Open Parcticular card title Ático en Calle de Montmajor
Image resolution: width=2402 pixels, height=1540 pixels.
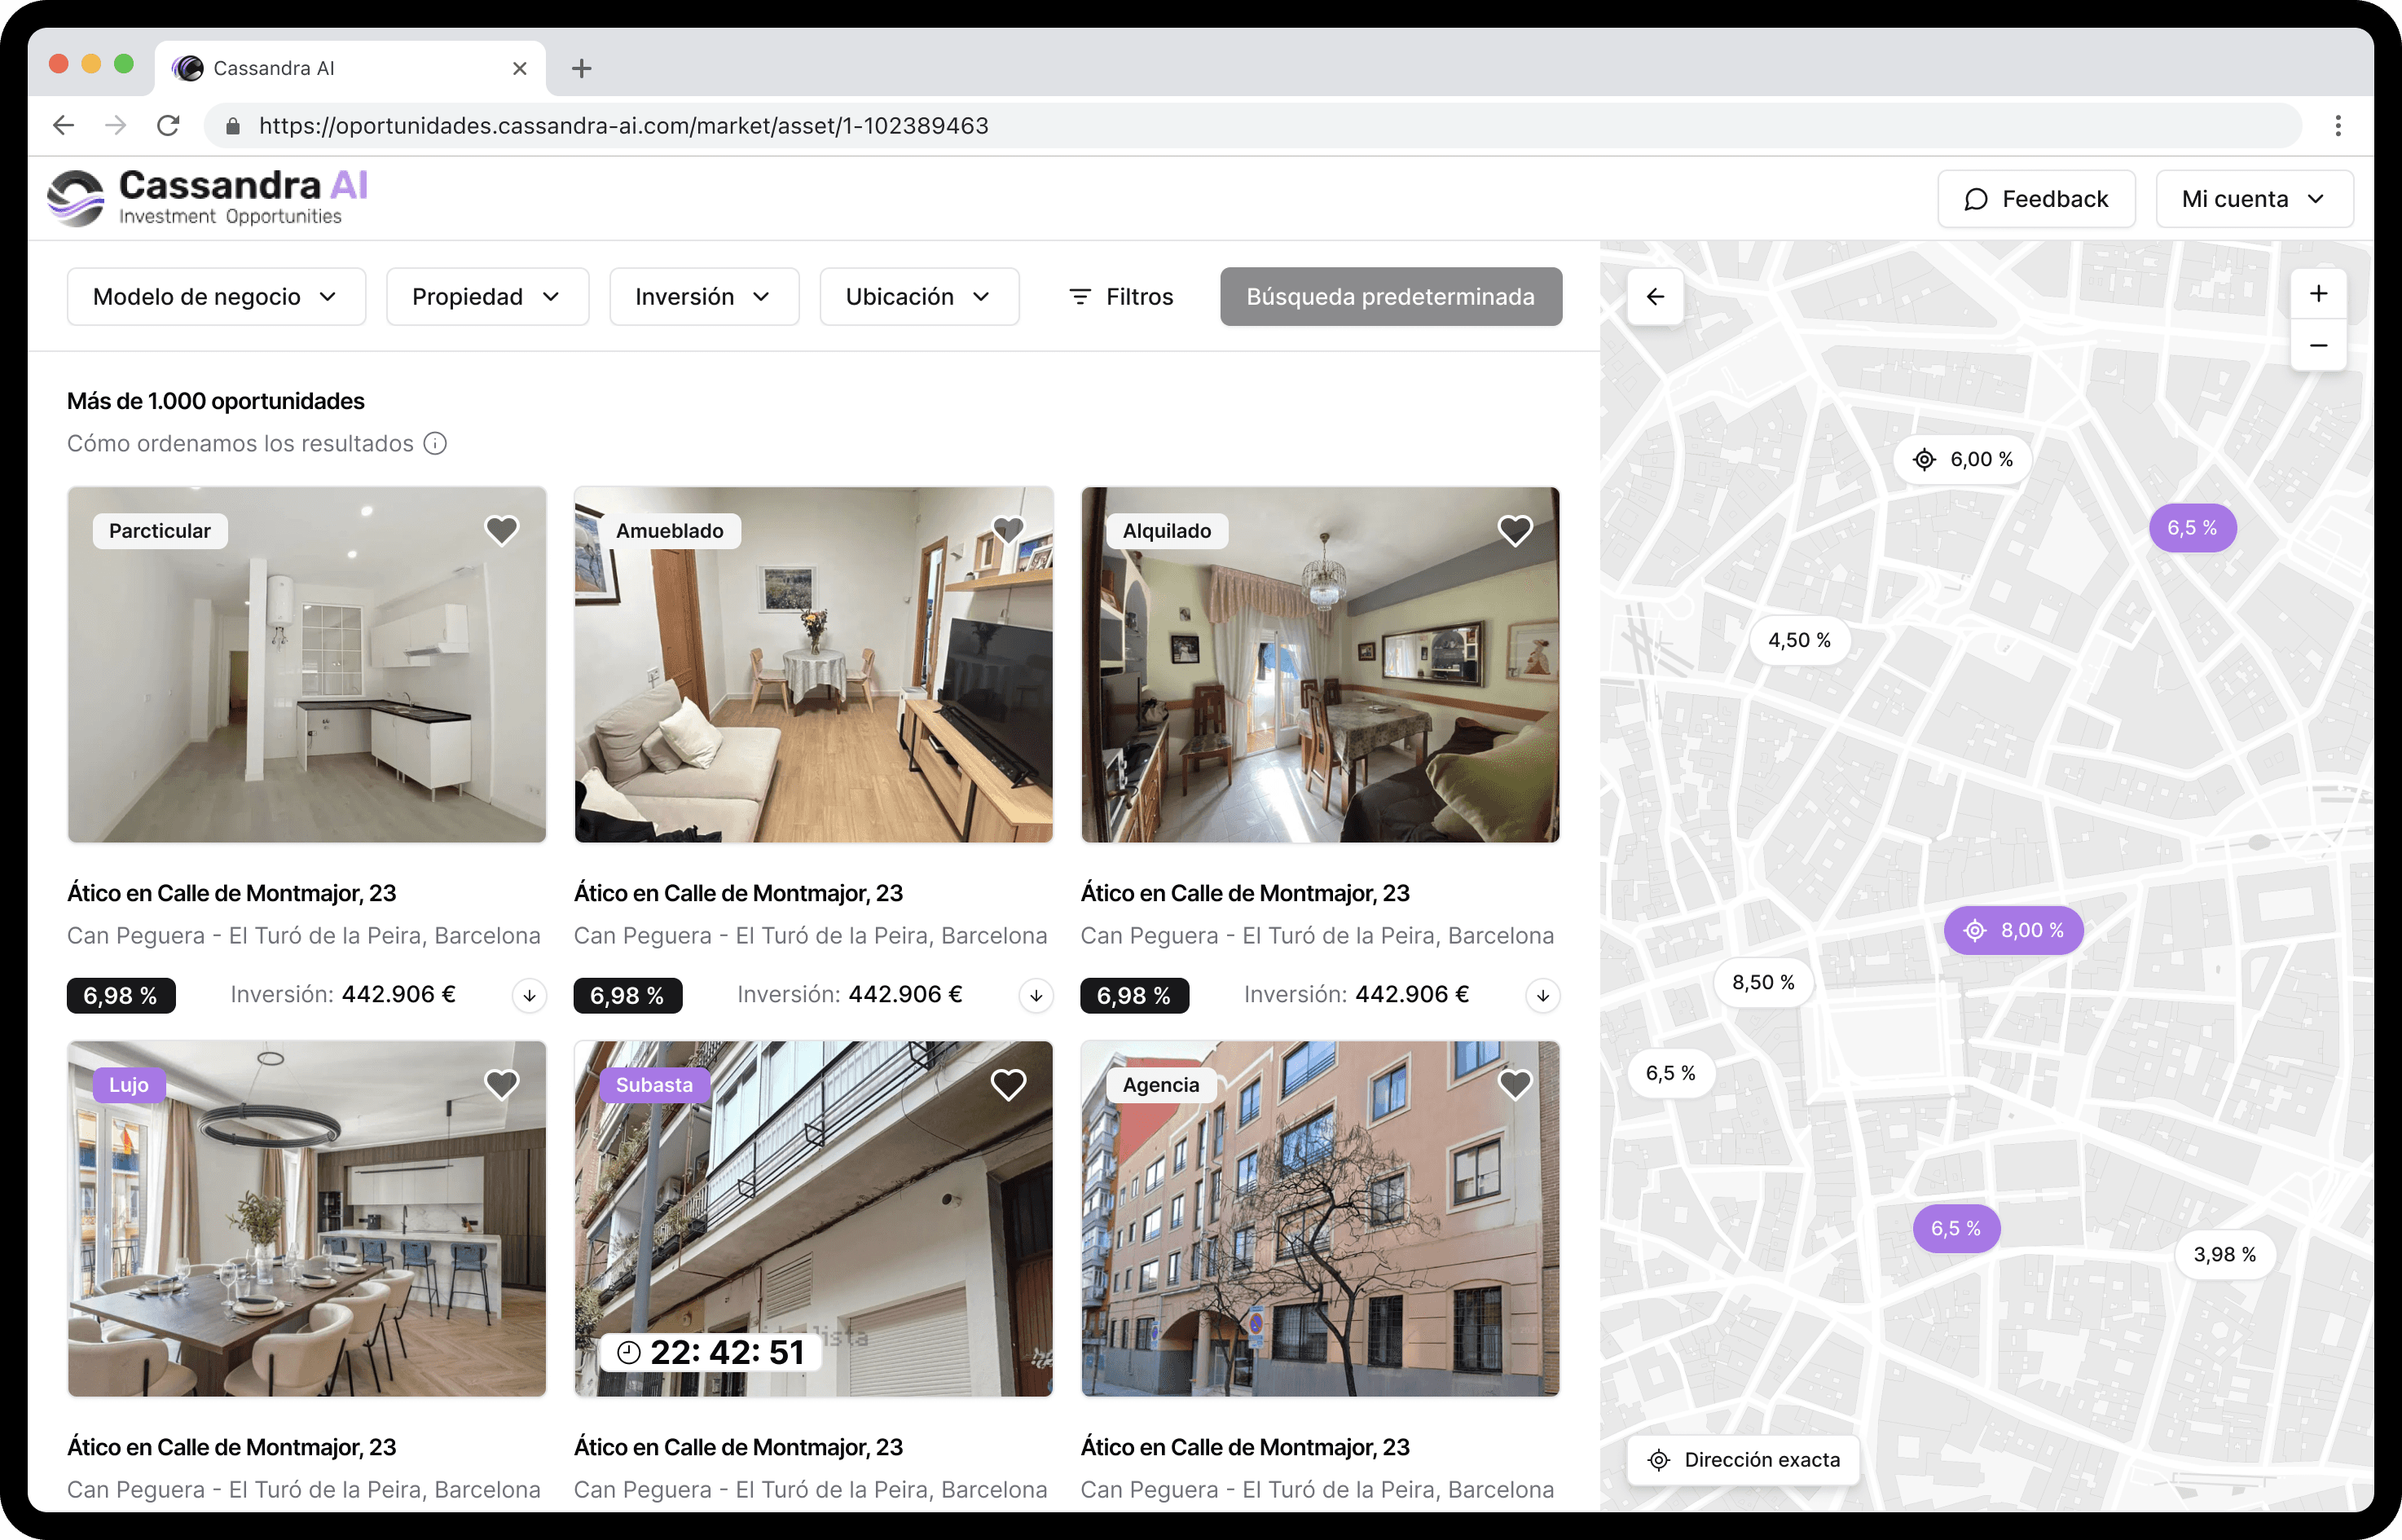coord(232,893)
